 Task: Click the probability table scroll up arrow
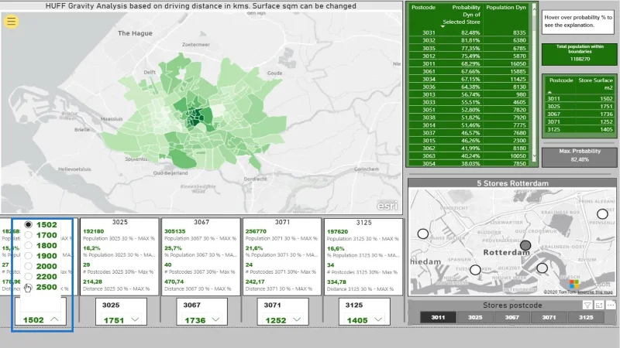[534, 8]
